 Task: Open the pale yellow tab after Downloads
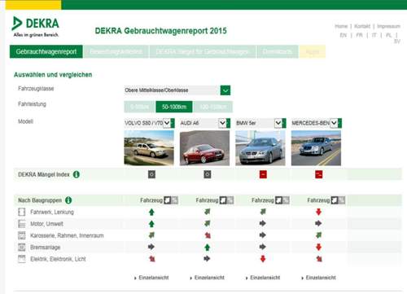[x=313, y=51]
